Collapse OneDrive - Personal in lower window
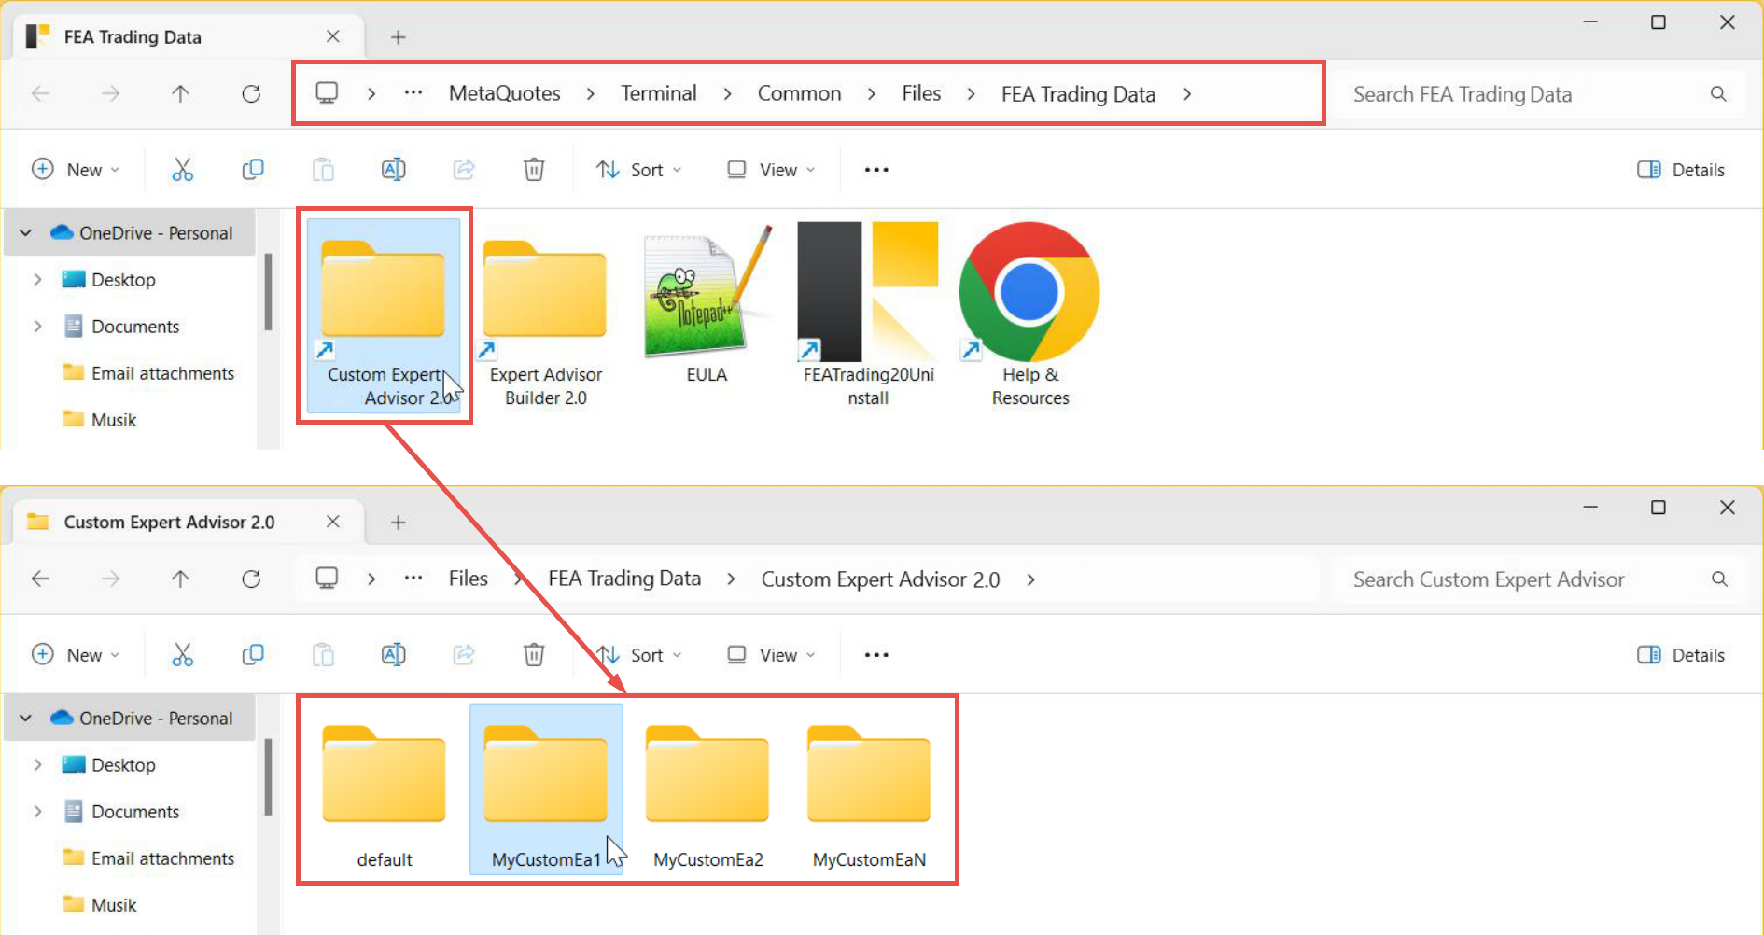This screenshot has height=935, width=1764. 26,719
